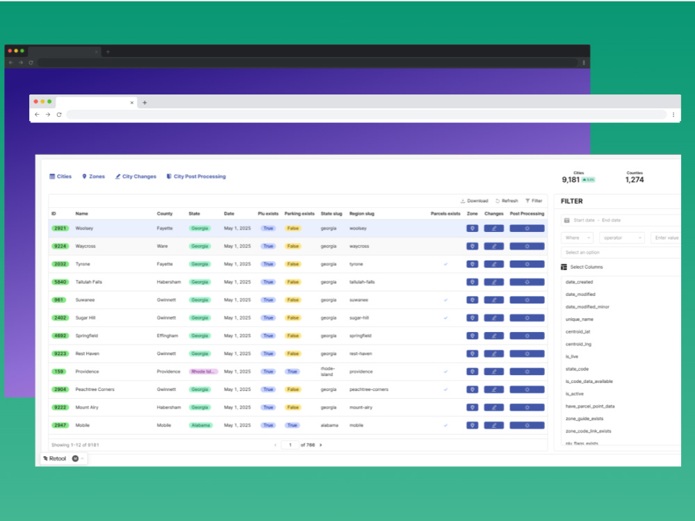This screenshot has width=695, height=521.
Task: Toggle Parcels exists check for Providence
Action: coord(445,372)
